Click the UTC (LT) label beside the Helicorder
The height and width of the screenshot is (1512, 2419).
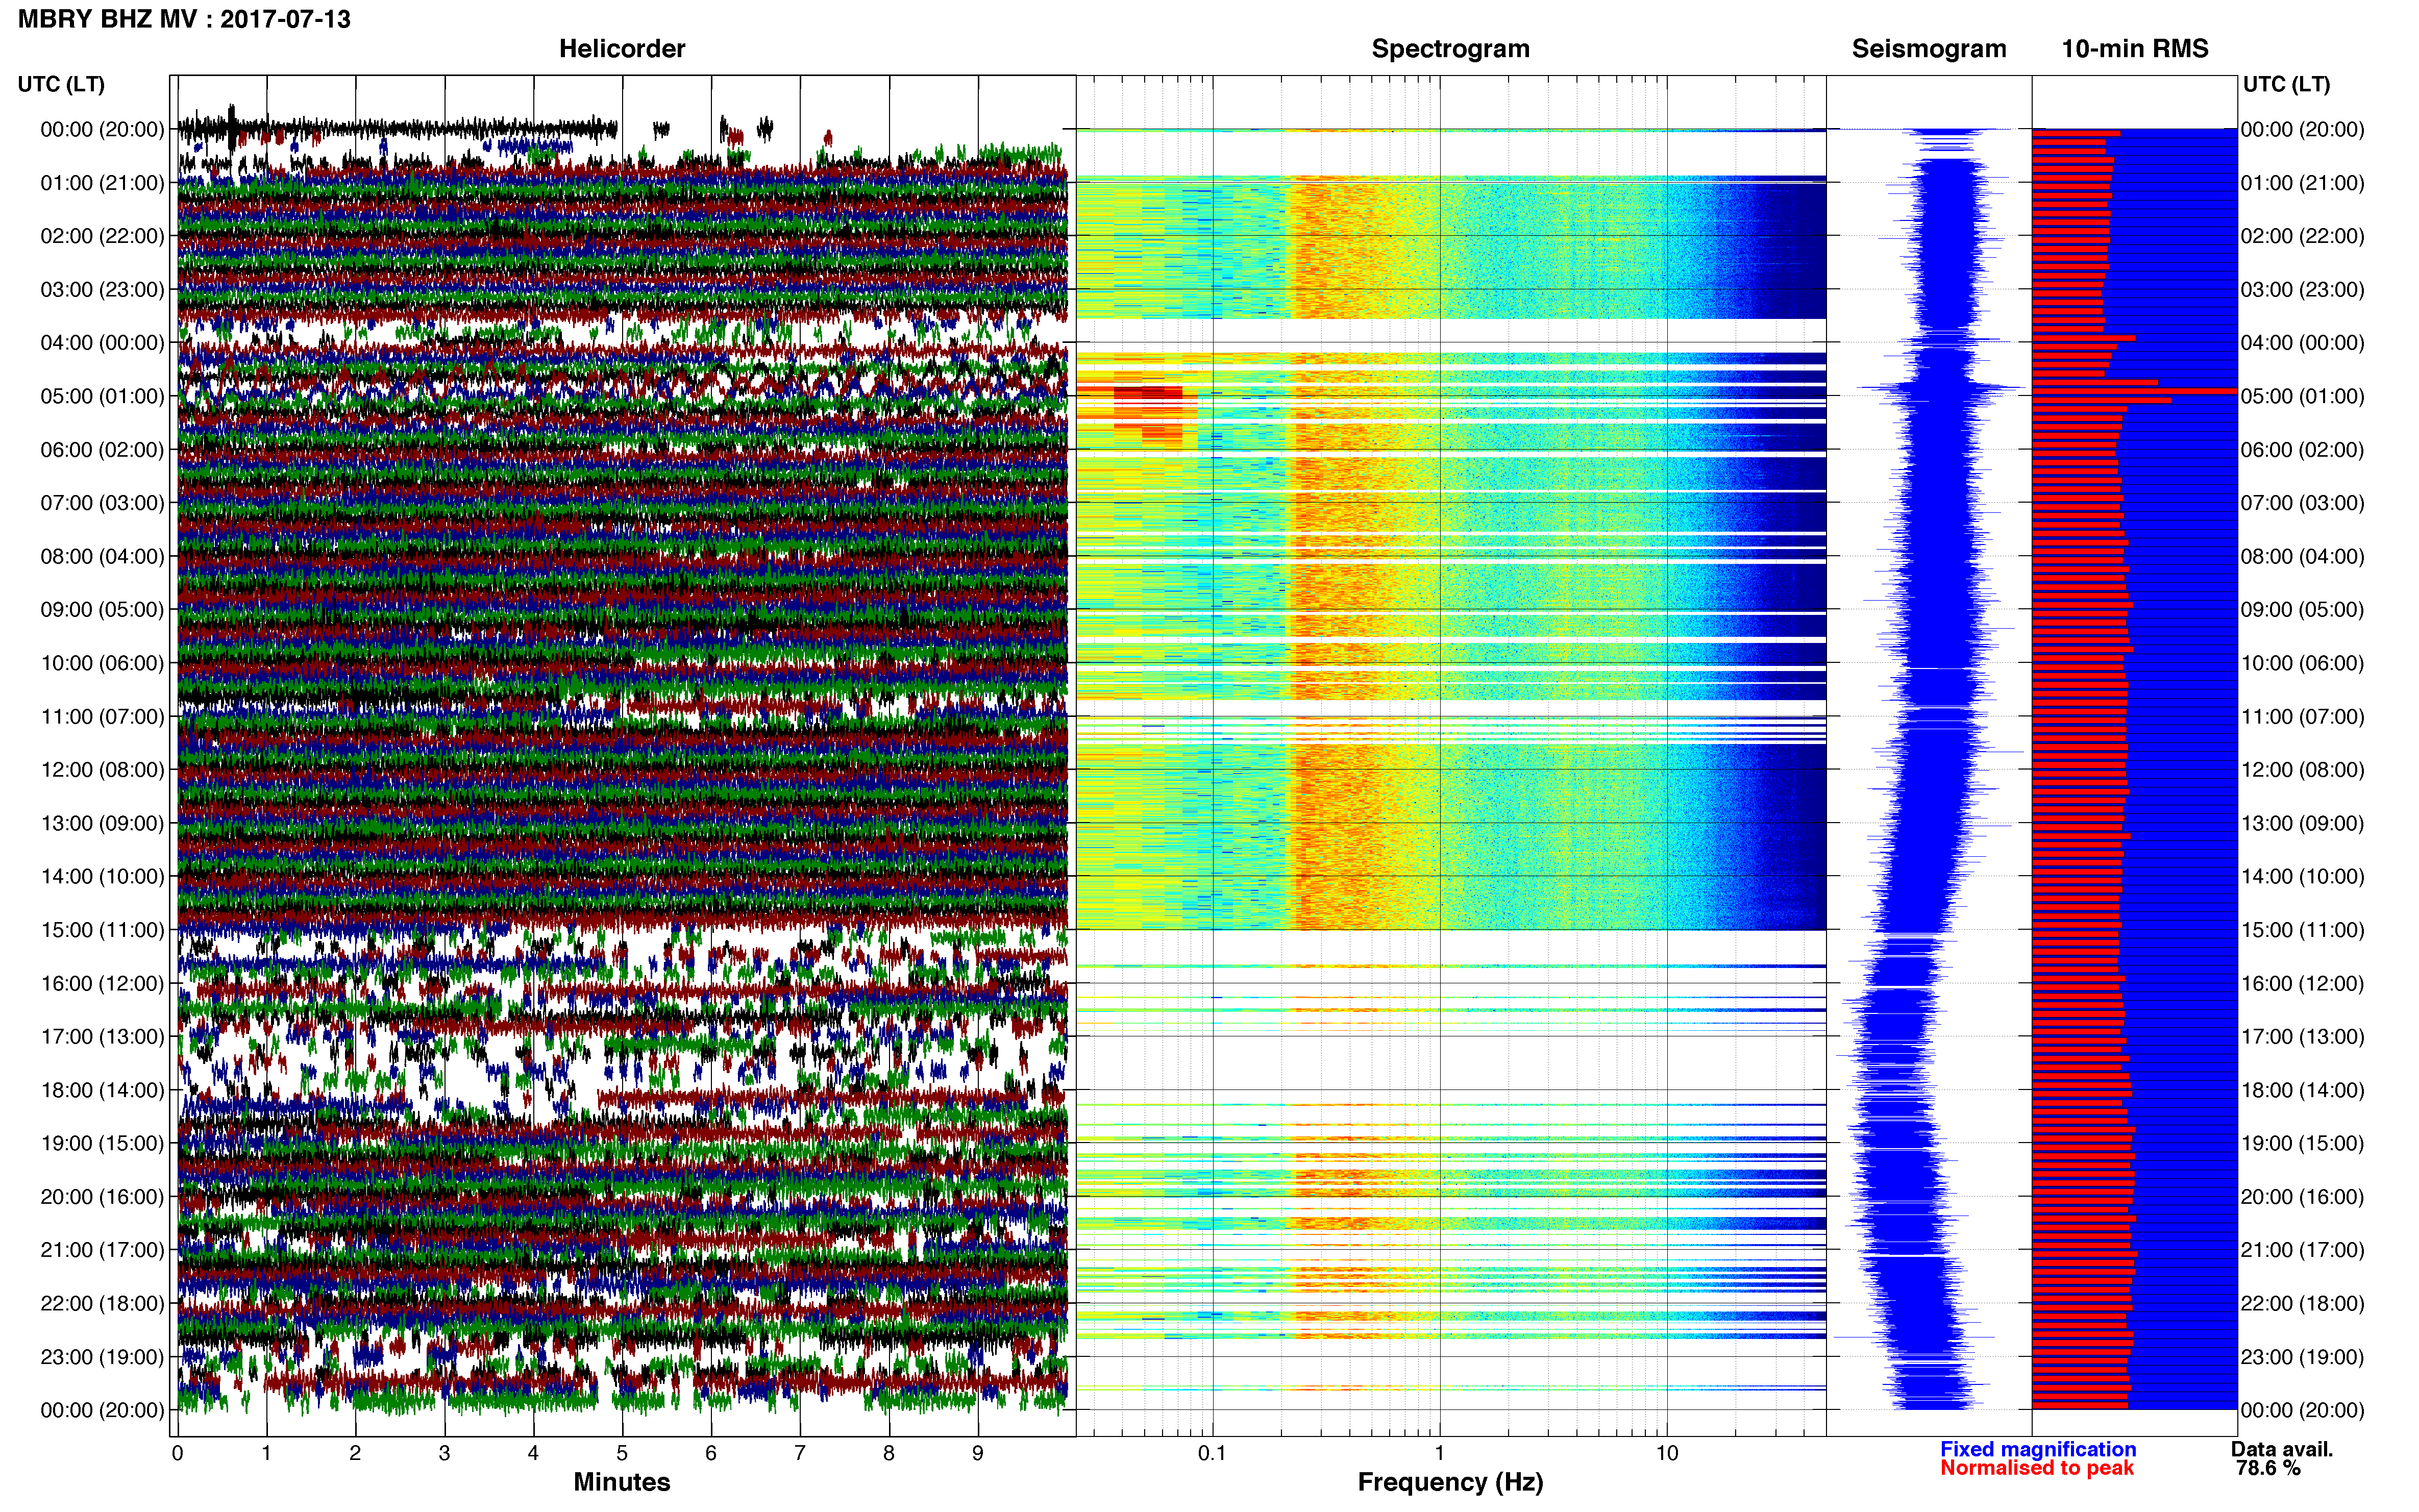pyautogui.click(x=61, y=84)
